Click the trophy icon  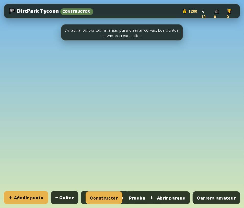pos(229,11)
